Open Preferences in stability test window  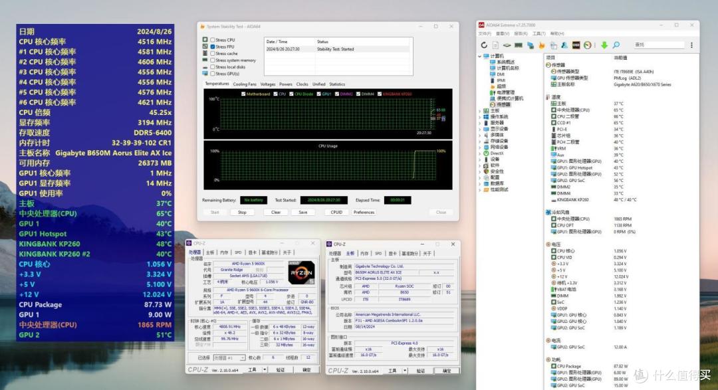point(364,213)
